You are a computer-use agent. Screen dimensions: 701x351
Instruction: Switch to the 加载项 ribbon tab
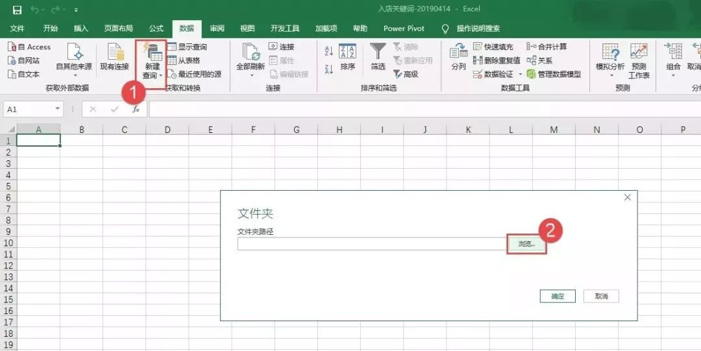tap(326, 28)
